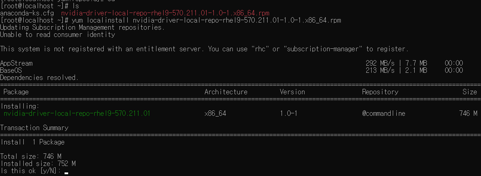
Task: Click the blinking cursor after Is this ok prompt
Action: [66, 173]
